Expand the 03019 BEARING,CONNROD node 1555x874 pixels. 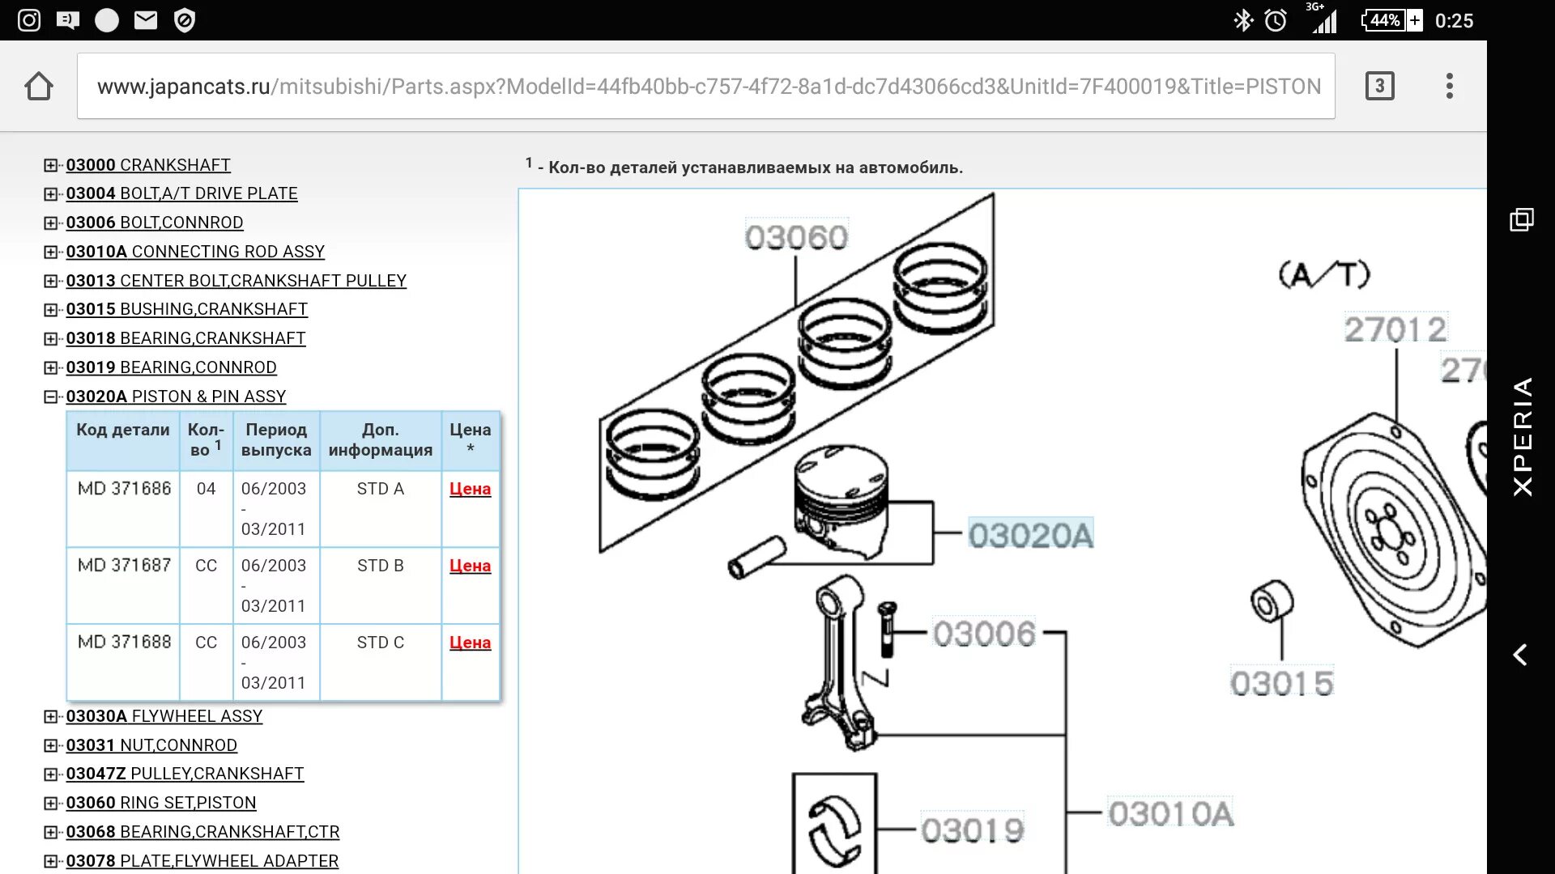(50, 368)
